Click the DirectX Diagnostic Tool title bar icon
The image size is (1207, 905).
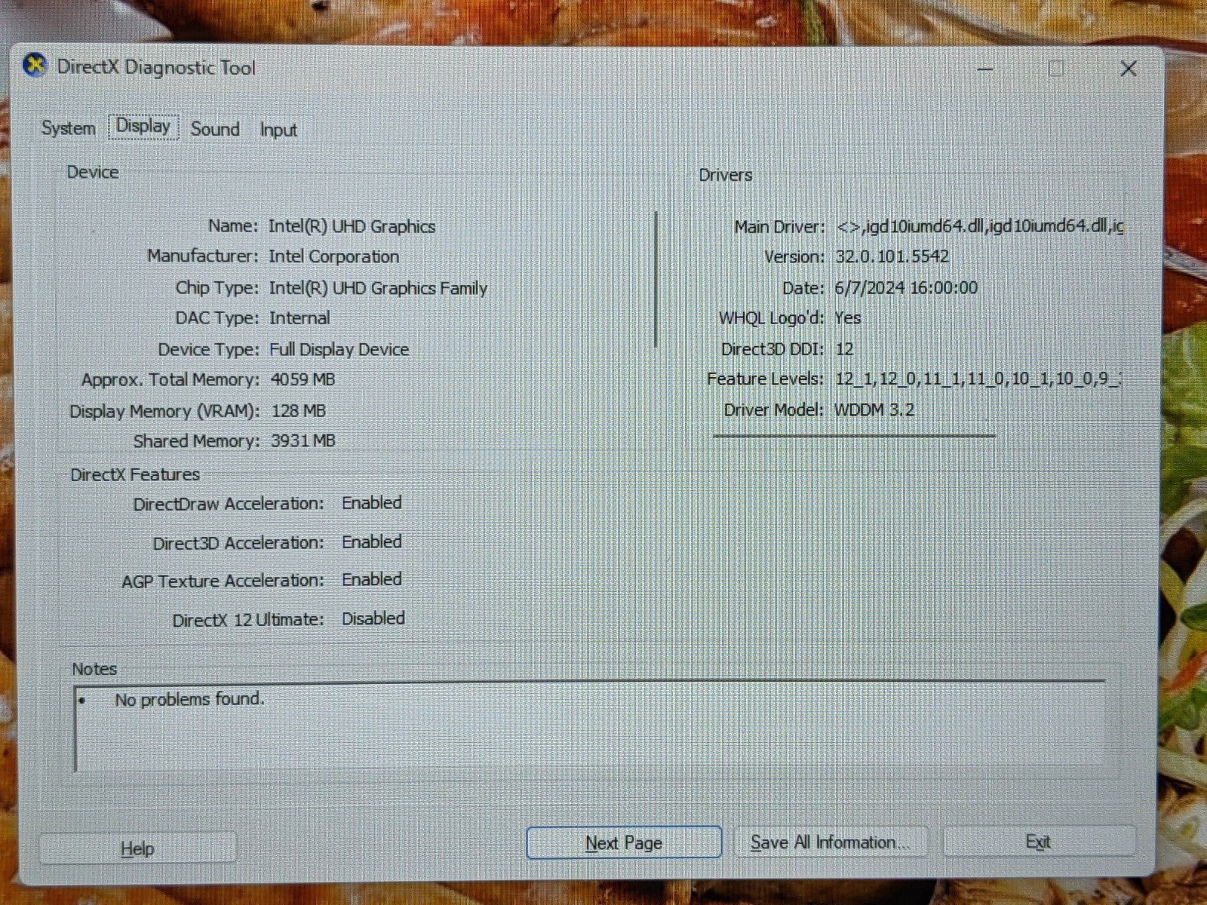35,66
